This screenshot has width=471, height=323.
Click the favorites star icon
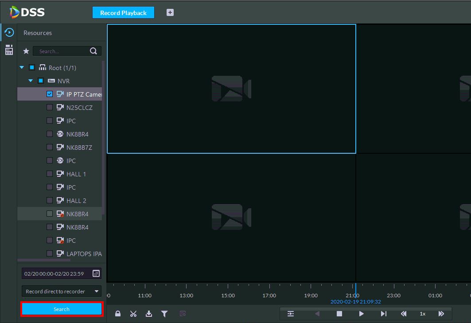pyautogui.click(x=26, y=51)
